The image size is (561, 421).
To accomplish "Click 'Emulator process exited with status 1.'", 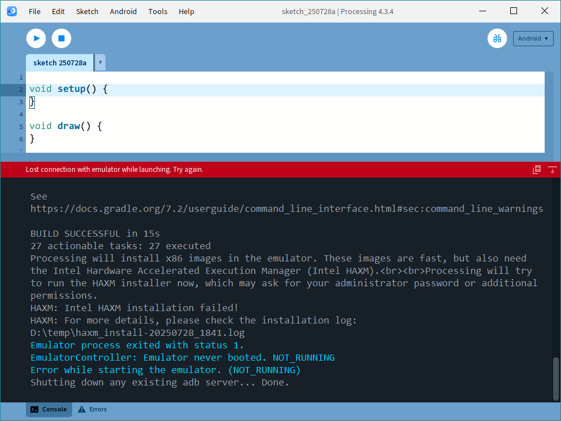I will click(137, 345).
